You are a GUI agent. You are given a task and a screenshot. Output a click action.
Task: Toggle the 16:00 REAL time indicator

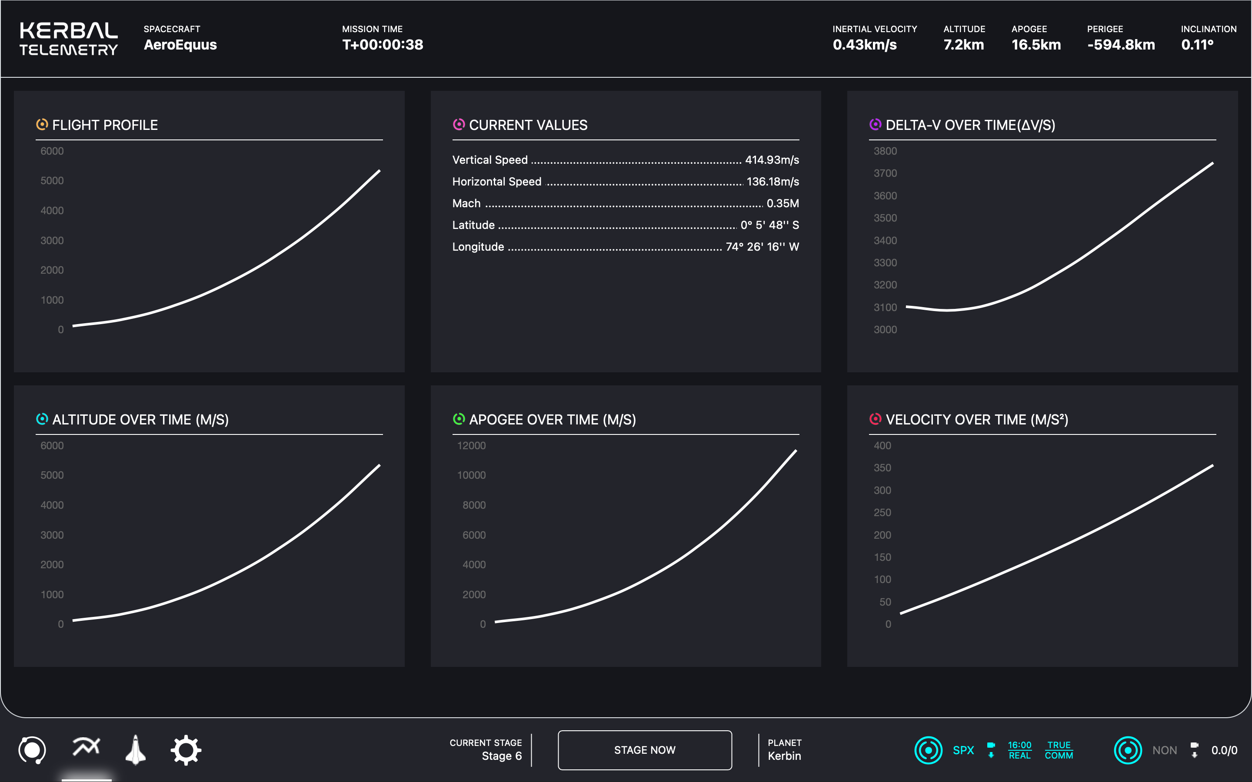coord(1019,750)
